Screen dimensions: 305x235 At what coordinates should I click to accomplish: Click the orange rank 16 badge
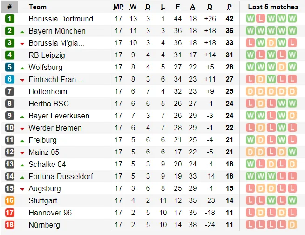(x=10, y=200)
